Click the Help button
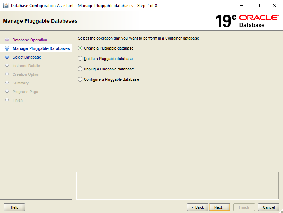 pos(14,207)
